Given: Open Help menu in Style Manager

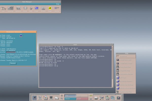Looking at the screenshot, I should click(58, 4).
